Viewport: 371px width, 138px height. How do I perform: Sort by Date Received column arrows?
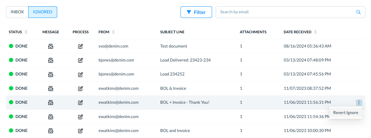(x=315, y=32)
